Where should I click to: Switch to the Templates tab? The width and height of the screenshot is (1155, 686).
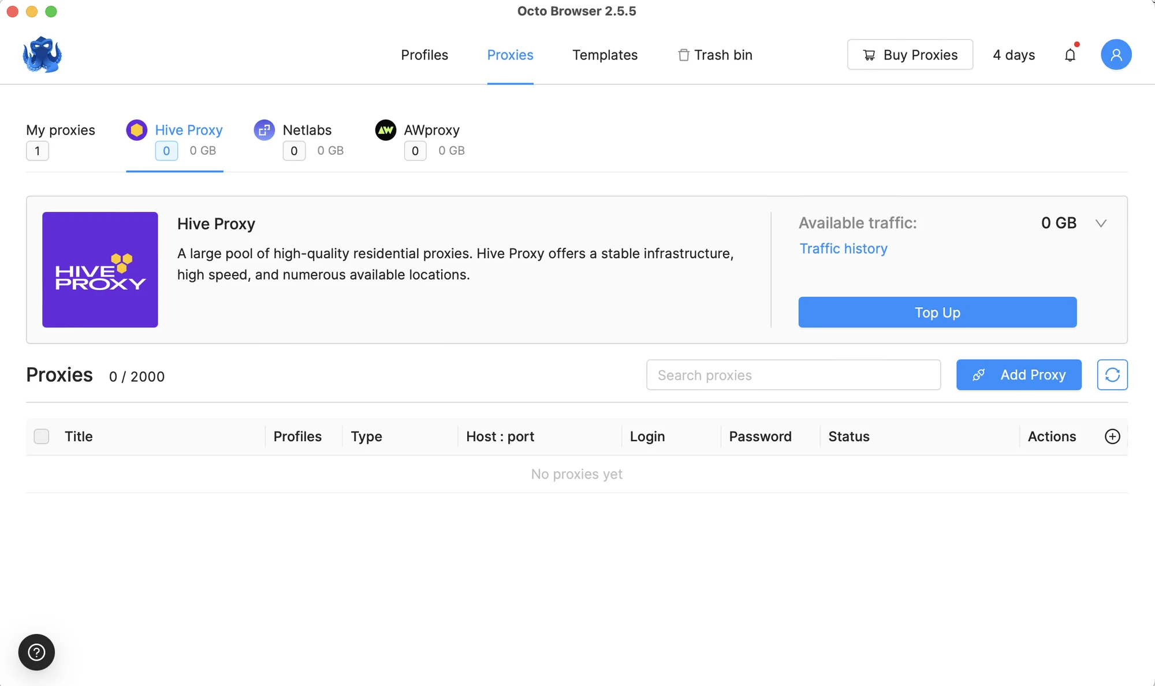click(605, 55)
